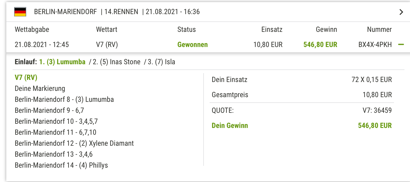The image size is (410, 182).
Task: Click the German flag icon
Action: (x=20, y=12)
